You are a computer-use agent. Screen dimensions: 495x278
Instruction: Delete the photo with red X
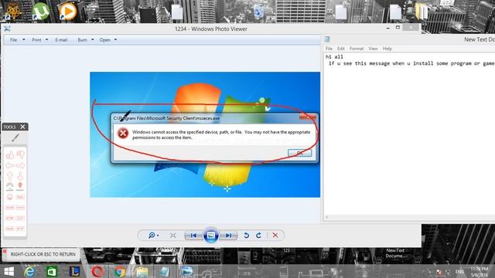(275, 235)
